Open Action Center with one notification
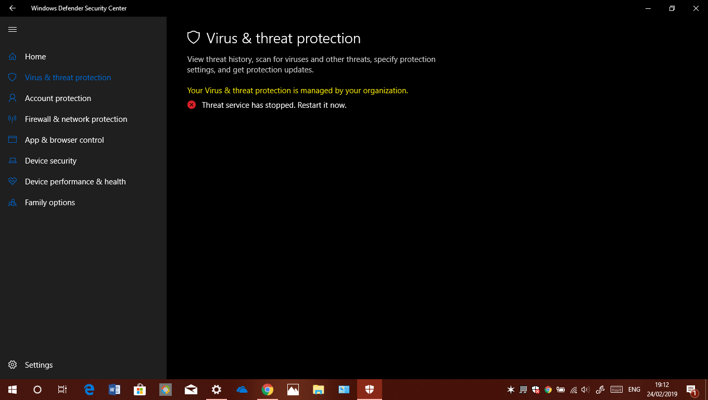 tap(692, 390)
